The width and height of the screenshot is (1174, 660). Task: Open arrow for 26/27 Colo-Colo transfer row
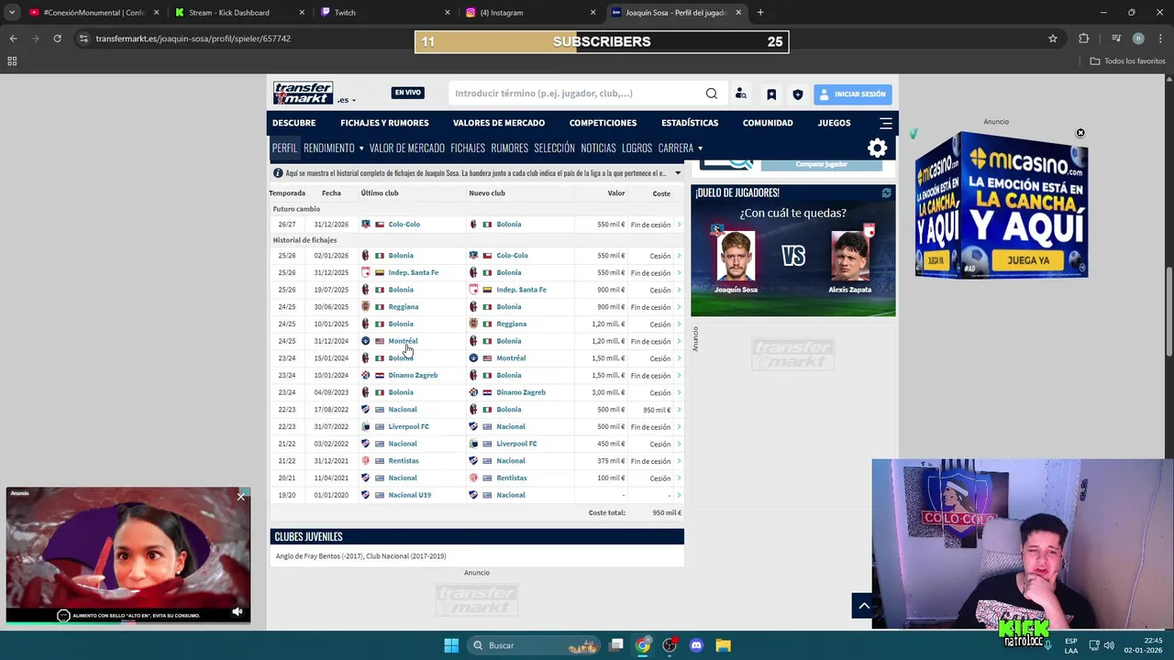679,225
